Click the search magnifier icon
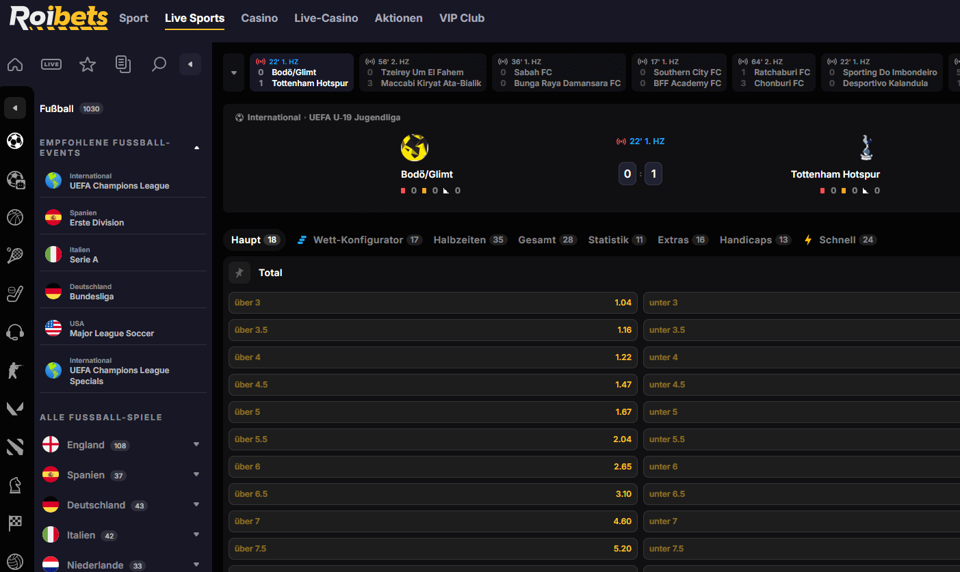 tap(159, 65)
